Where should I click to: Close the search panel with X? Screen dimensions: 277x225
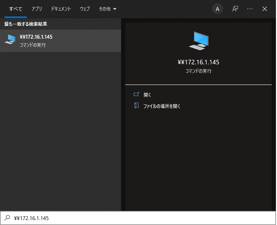point(264,9)
